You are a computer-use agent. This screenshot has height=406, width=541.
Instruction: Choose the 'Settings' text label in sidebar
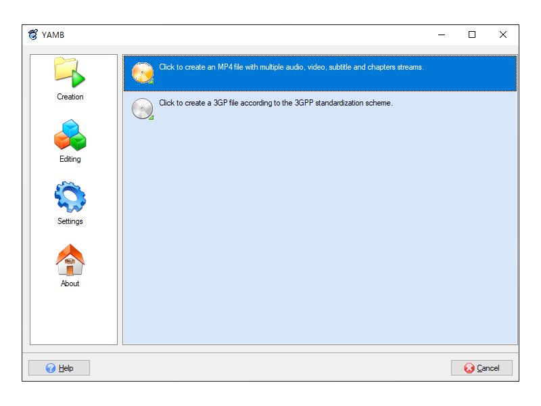(x=70, y=221)
